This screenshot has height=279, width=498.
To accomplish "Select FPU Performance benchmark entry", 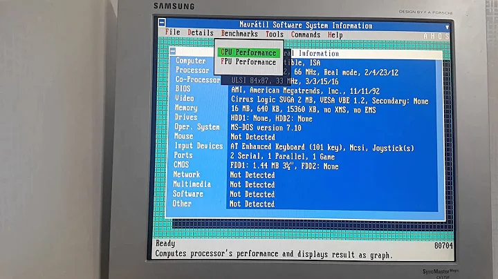I will coord(248,62).
